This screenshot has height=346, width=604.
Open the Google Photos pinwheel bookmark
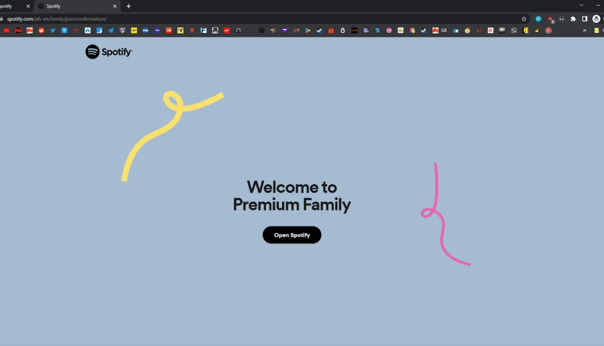[x=273, y=30]
